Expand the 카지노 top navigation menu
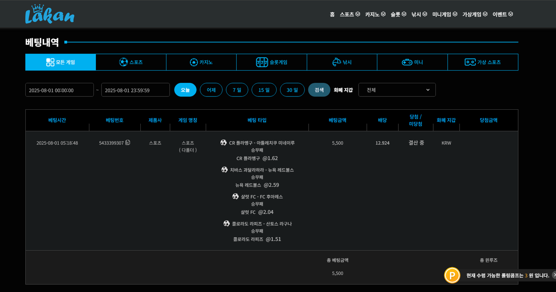Image resolution: width=556 pixels, height=292 pixels. pyautogui.click(x=375, y=14)
